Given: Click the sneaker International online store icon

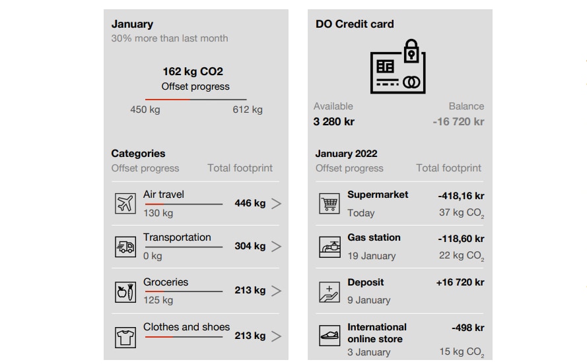Looking at the screenshot, I should pyautogui.click(x=329, y=336).
